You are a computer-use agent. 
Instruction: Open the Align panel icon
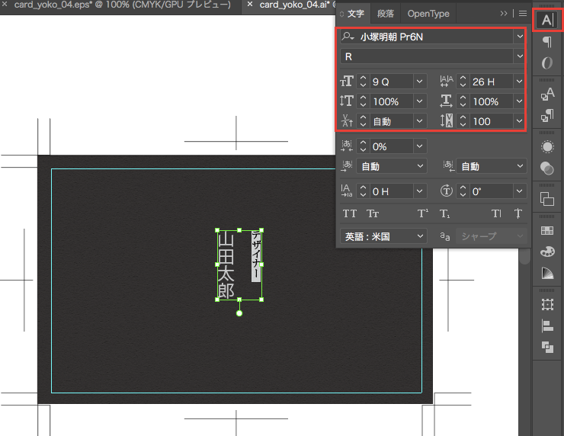[x=547, y=325]
